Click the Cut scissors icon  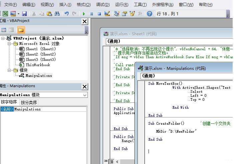pyautogui.click(x=34, y=14)
